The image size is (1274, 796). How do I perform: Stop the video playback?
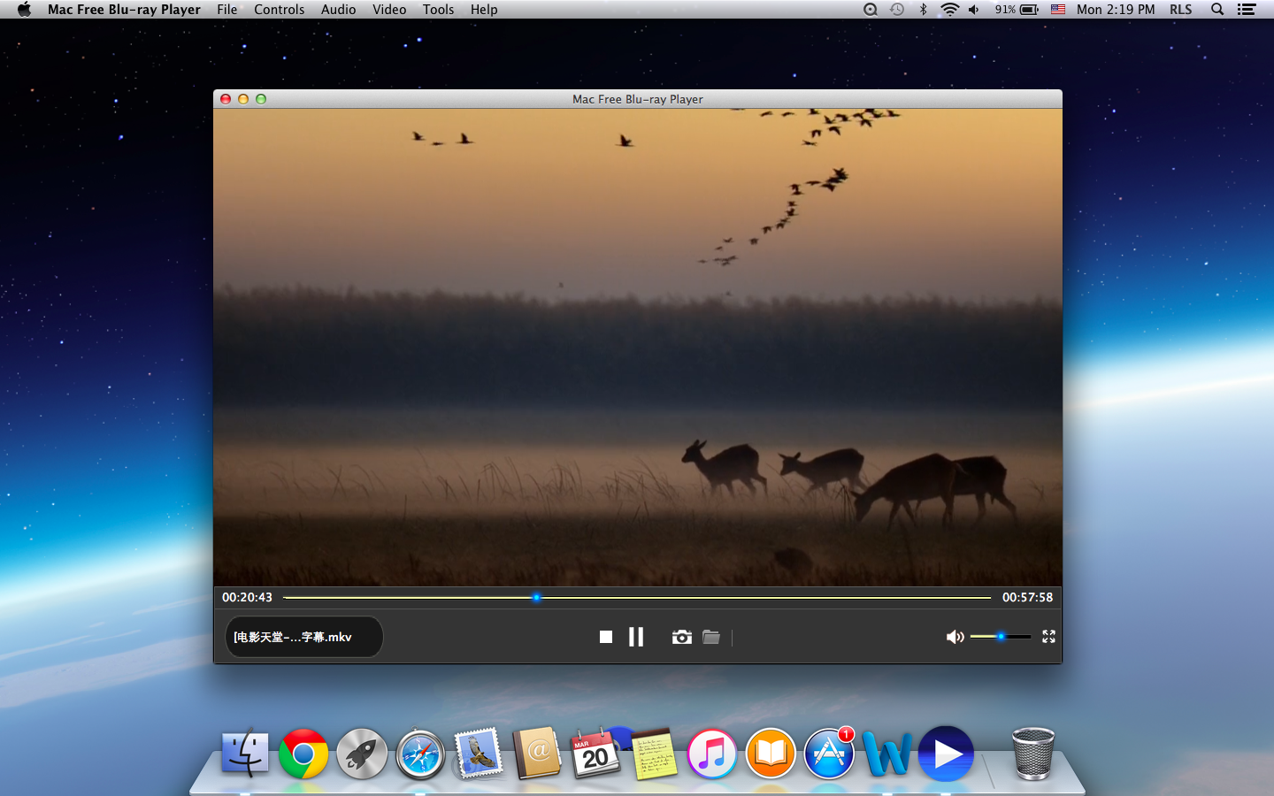pyautogui.click(x=606, y=637)
